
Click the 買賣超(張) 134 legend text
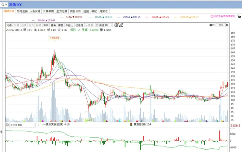tap(142, 124)
